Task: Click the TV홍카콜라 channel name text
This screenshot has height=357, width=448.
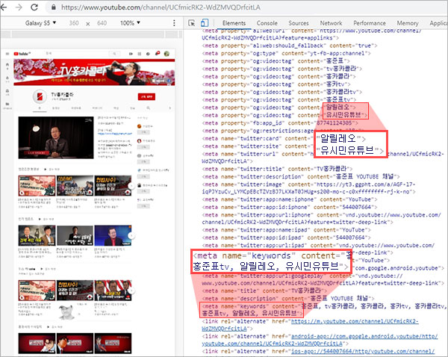Action: point(62,94)
